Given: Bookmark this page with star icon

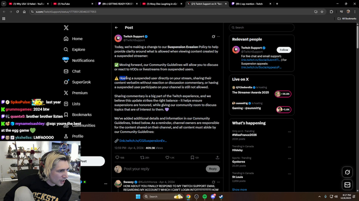Looking at the screenshot, I should tap(322, 12).
